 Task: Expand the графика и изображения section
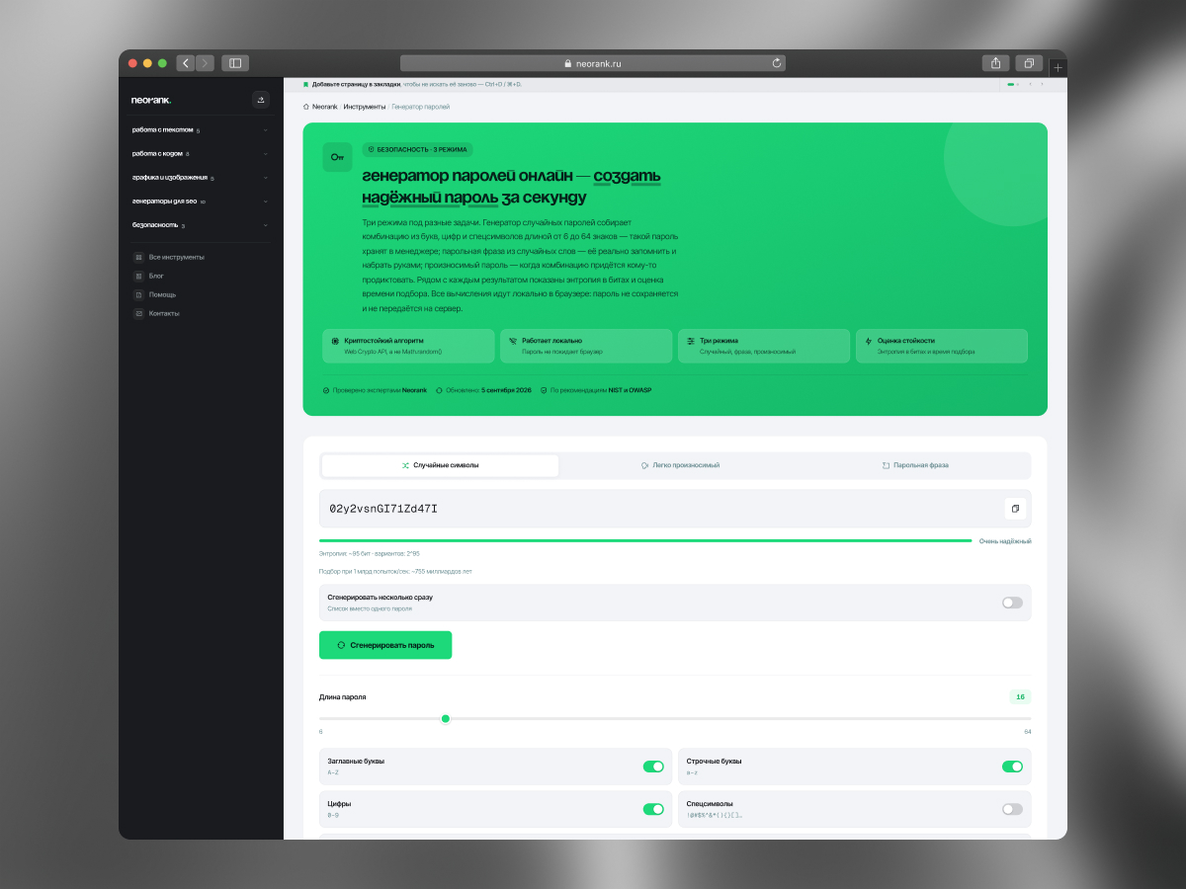[201, 177]
